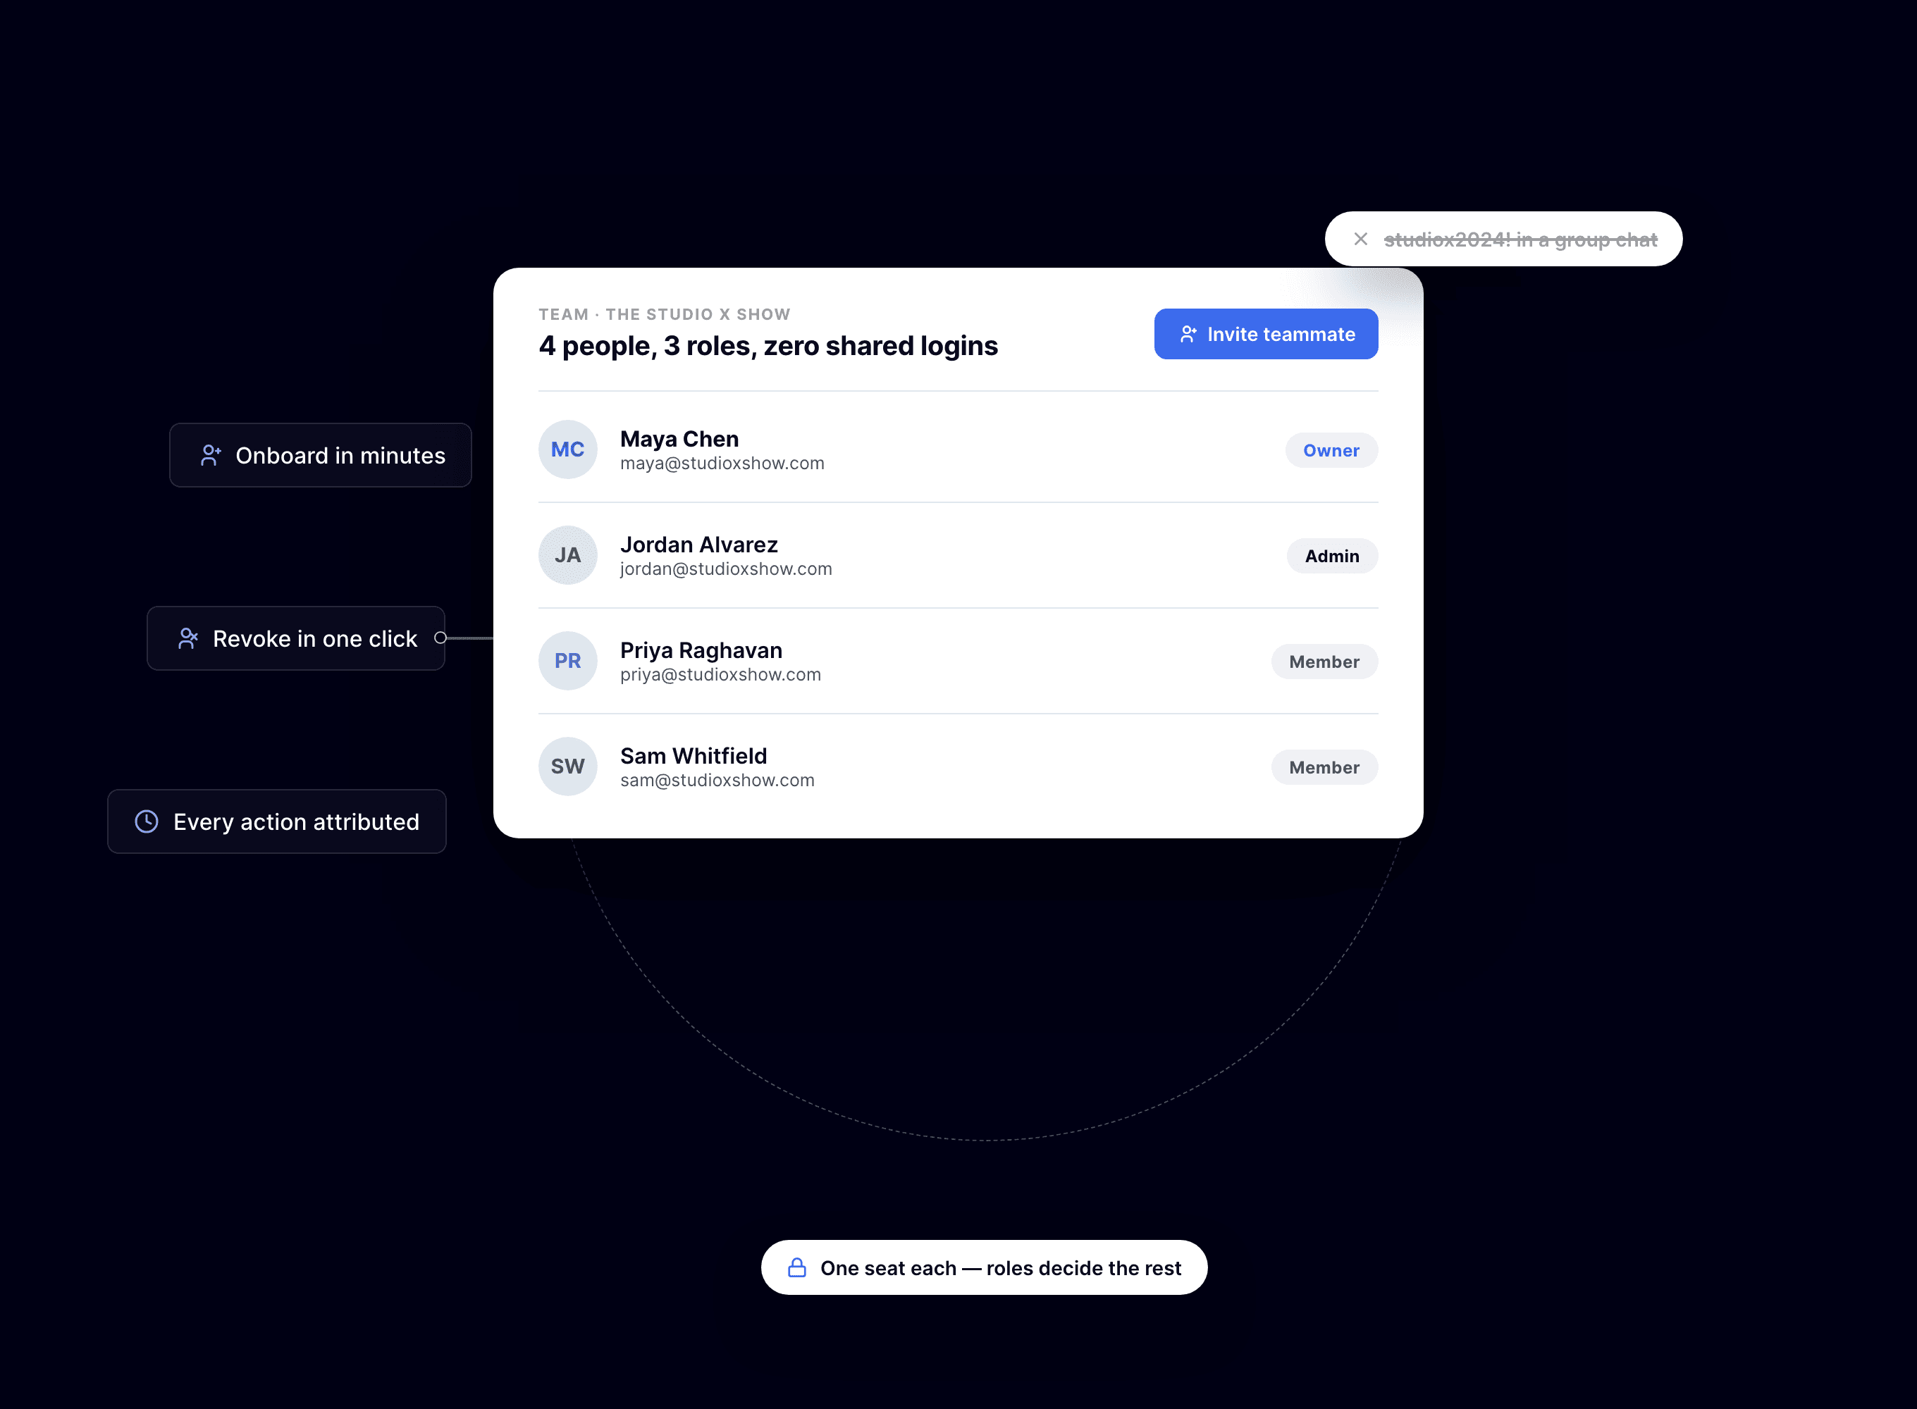Click the X icon beside studiox2024! text
Screen dimensions: 1917x1409
click(1360, 239)
